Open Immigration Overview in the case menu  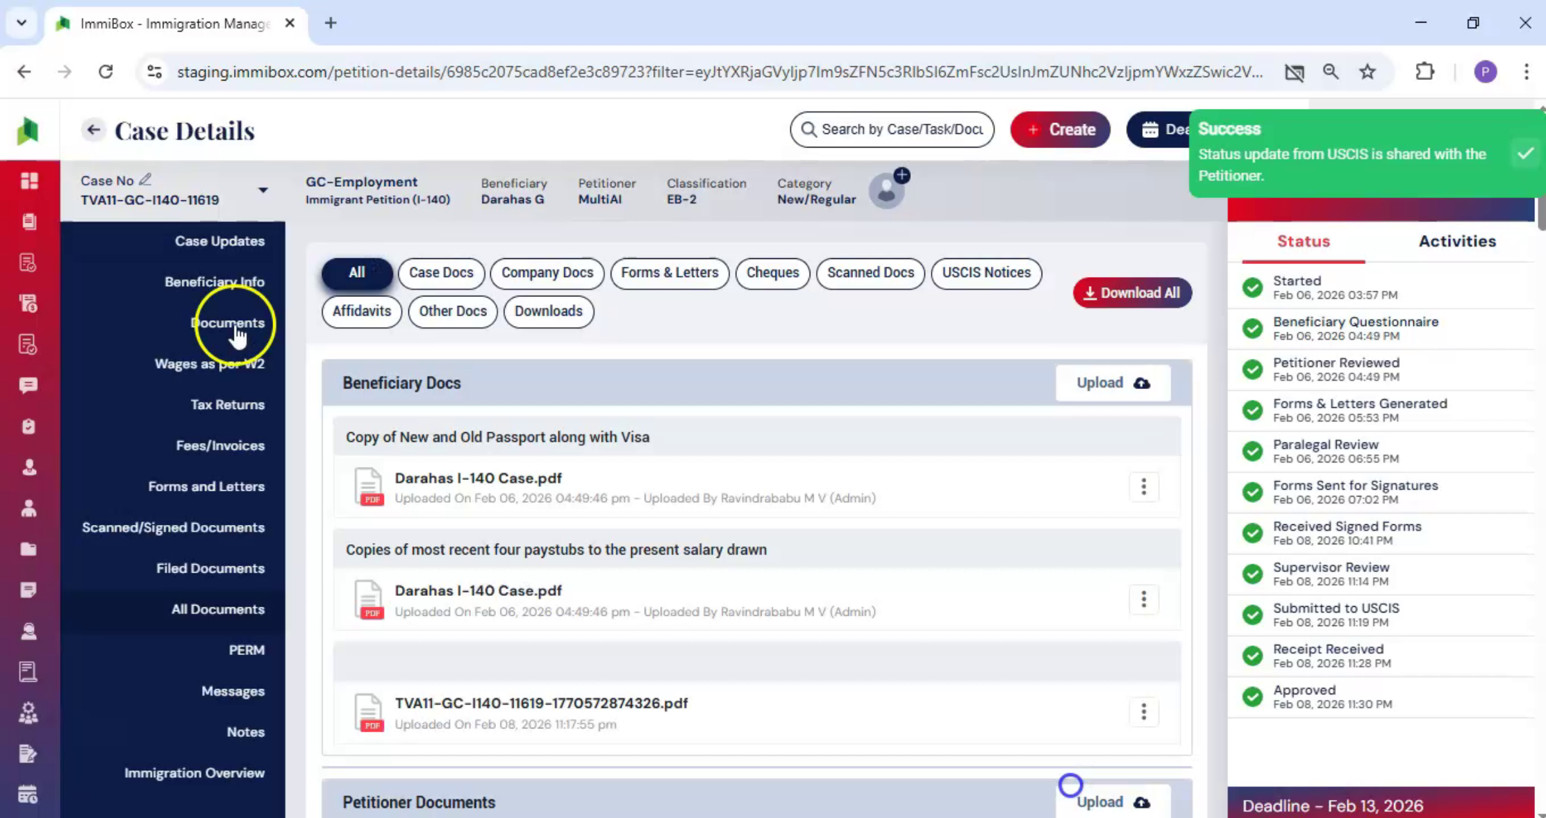(x=195, y=773)
